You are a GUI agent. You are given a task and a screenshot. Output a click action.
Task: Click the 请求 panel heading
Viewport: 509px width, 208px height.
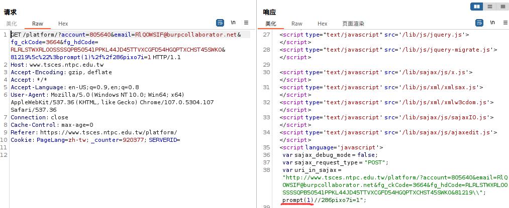coord(10,12)
